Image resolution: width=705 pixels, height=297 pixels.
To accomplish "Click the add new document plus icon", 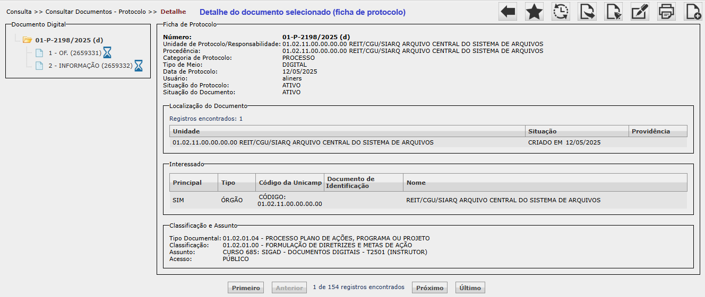I will [x=693, y=11].
